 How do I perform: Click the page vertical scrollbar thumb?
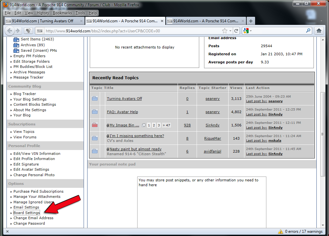pyautogui.click(x=323, y=134)
